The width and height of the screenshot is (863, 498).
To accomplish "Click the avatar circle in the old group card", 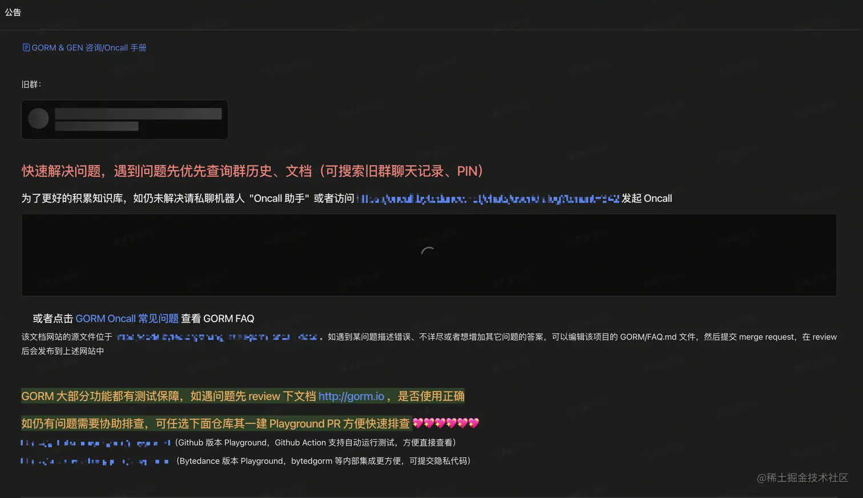I will [x=39, y=119].
